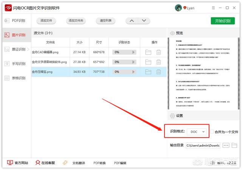The image size is (242, 170).
Task: Click the 尺寸 column header
Action: pyautogui.click(x=99, y=42)
